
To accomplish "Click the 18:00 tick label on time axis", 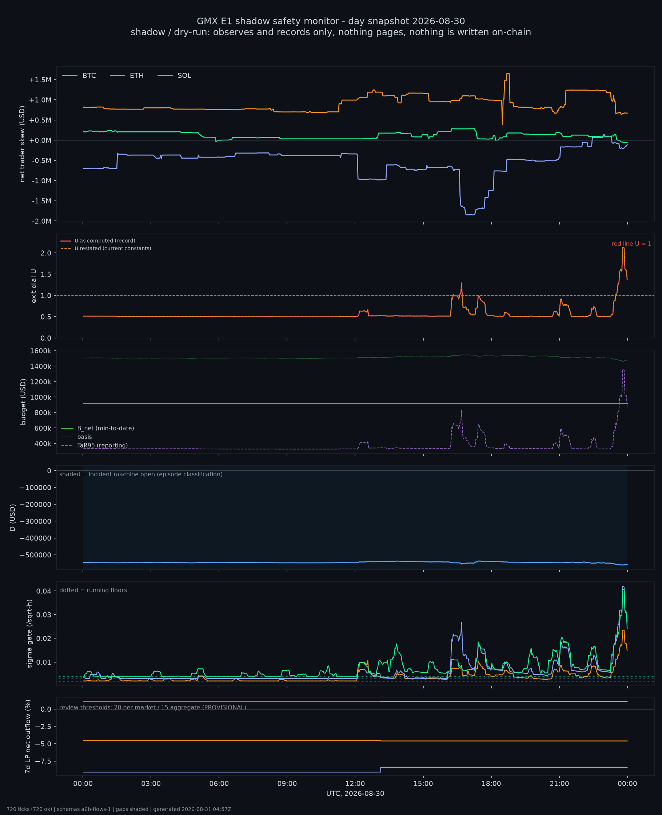I will 491,784.
